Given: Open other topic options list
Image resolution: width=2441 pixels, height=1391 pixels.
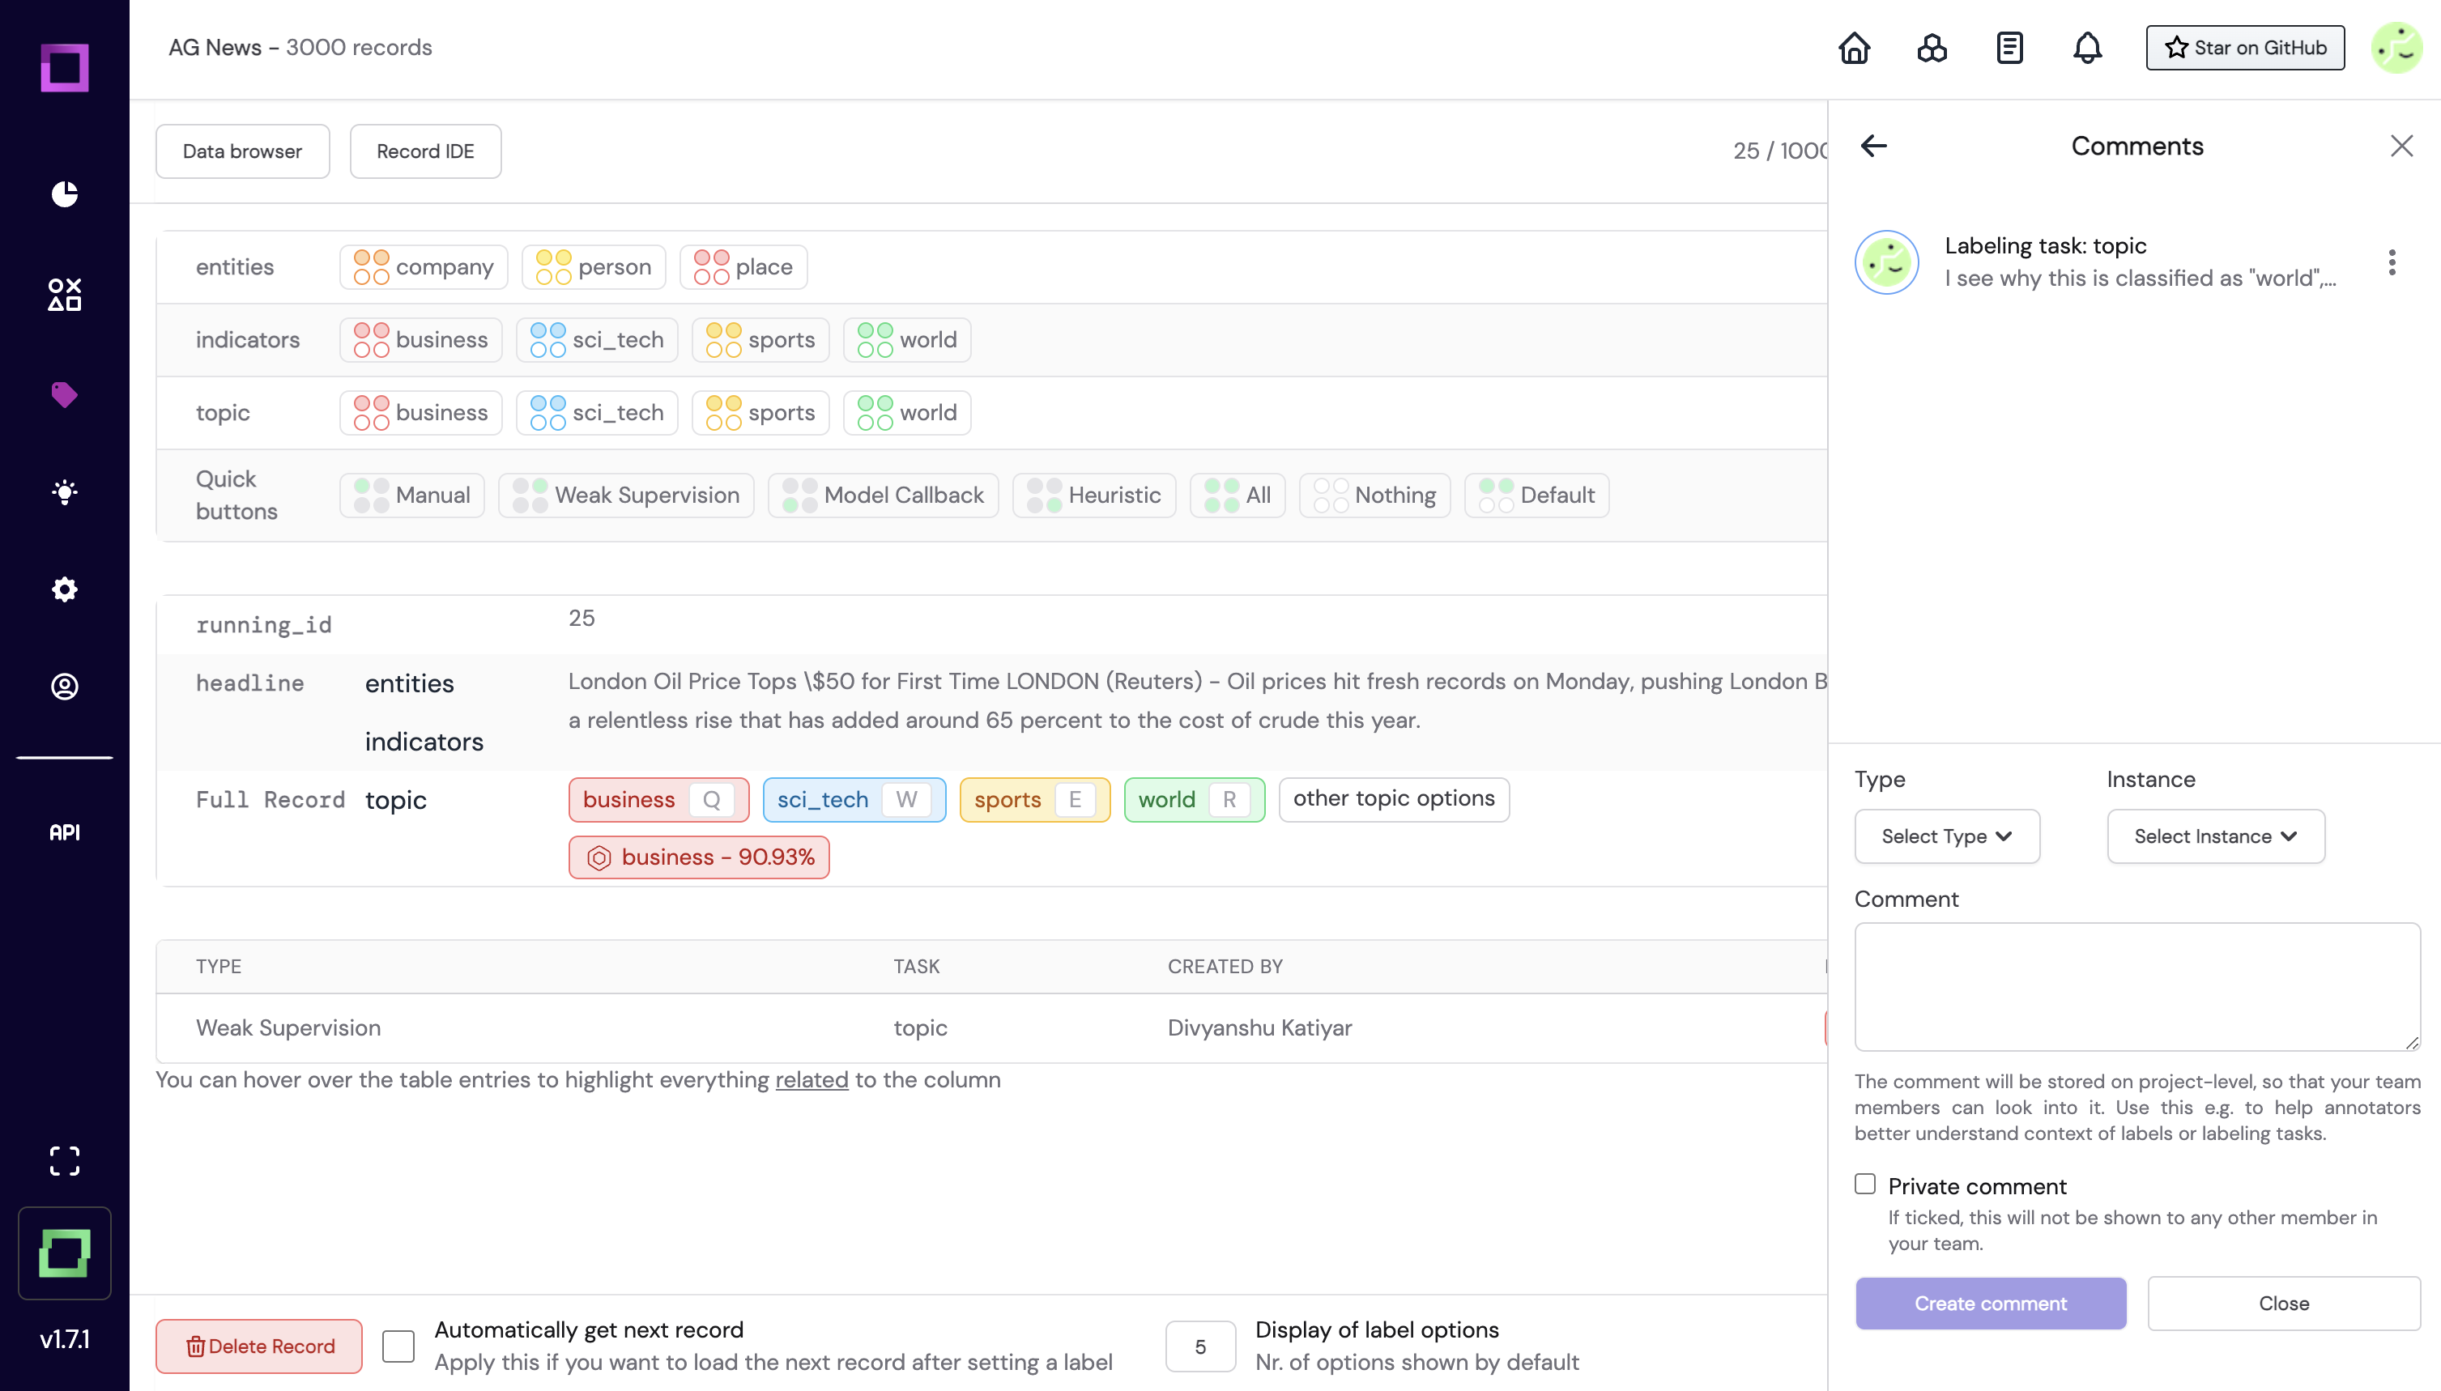Looking at the screenshot, I should pos(1393,798).
